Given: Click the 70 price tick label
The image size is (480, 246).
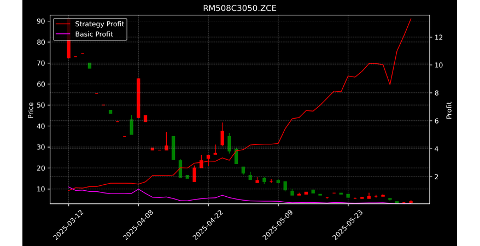Looking at the screenshot, I should click(x=42, y=63).
